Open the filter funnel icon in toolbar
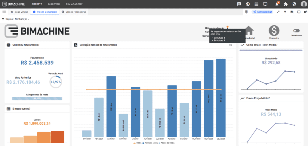308x146 pixels. [x=285, y=12]
